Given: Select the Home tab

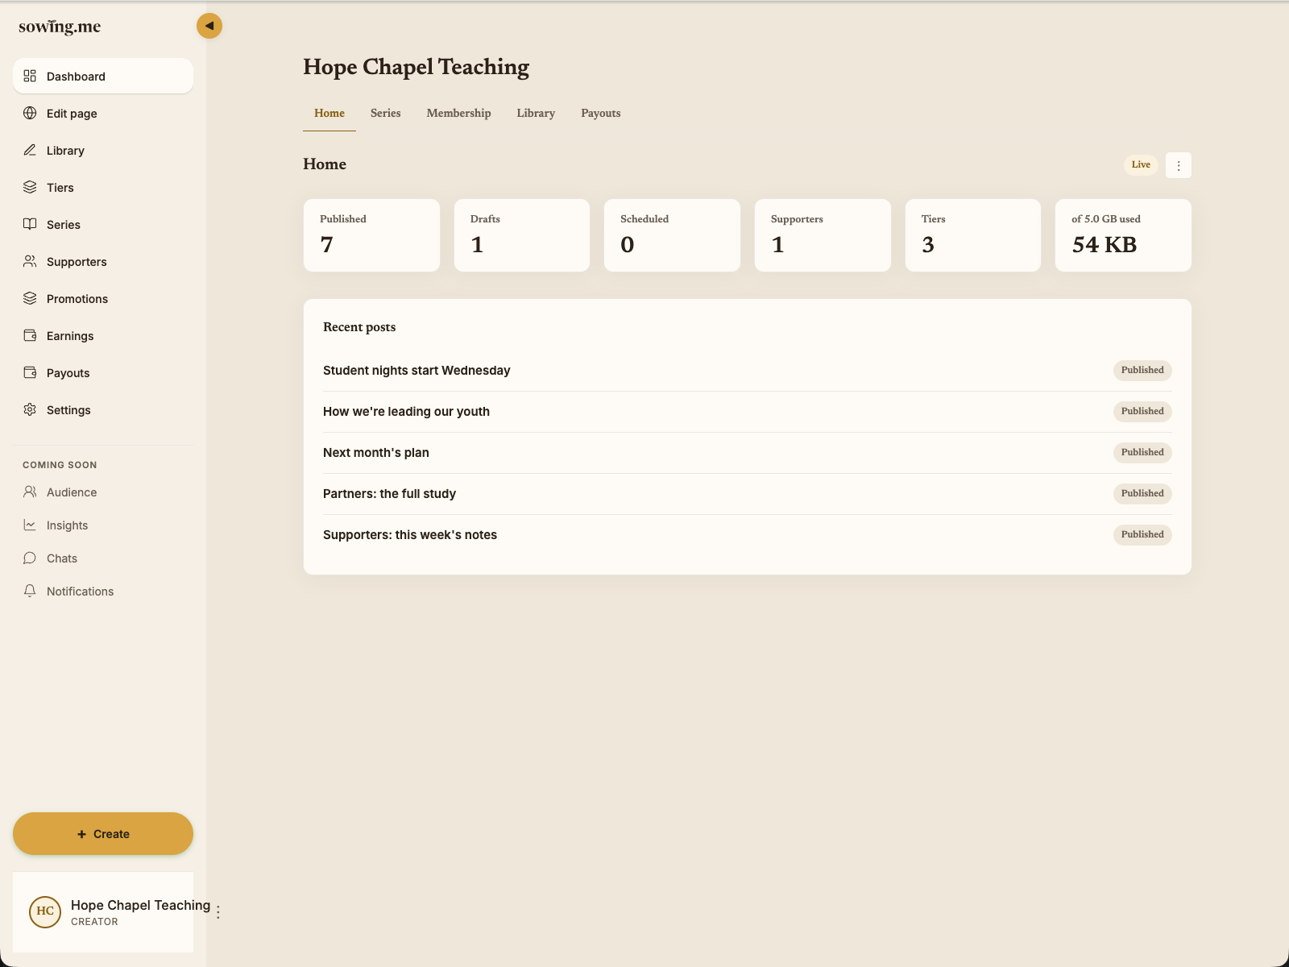Looking at the screenshot, I should coord(330,113).
